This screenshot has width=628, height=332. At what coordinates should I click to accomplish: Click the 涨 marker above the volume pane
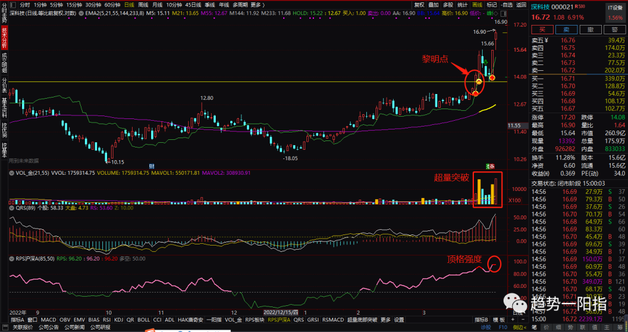[x=493, y=166]
